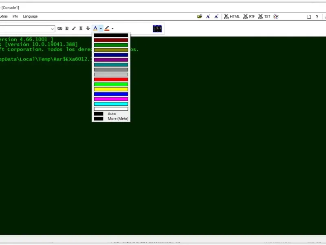This screenshot has width=326, height=245.
Task: Toggle underline text formatting
Action: pos(81,28)
